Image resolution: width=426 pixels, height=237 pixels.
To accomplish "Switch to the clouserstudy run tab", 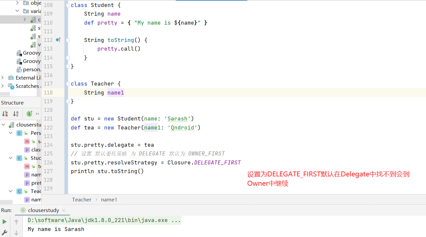I will point(43,210).
